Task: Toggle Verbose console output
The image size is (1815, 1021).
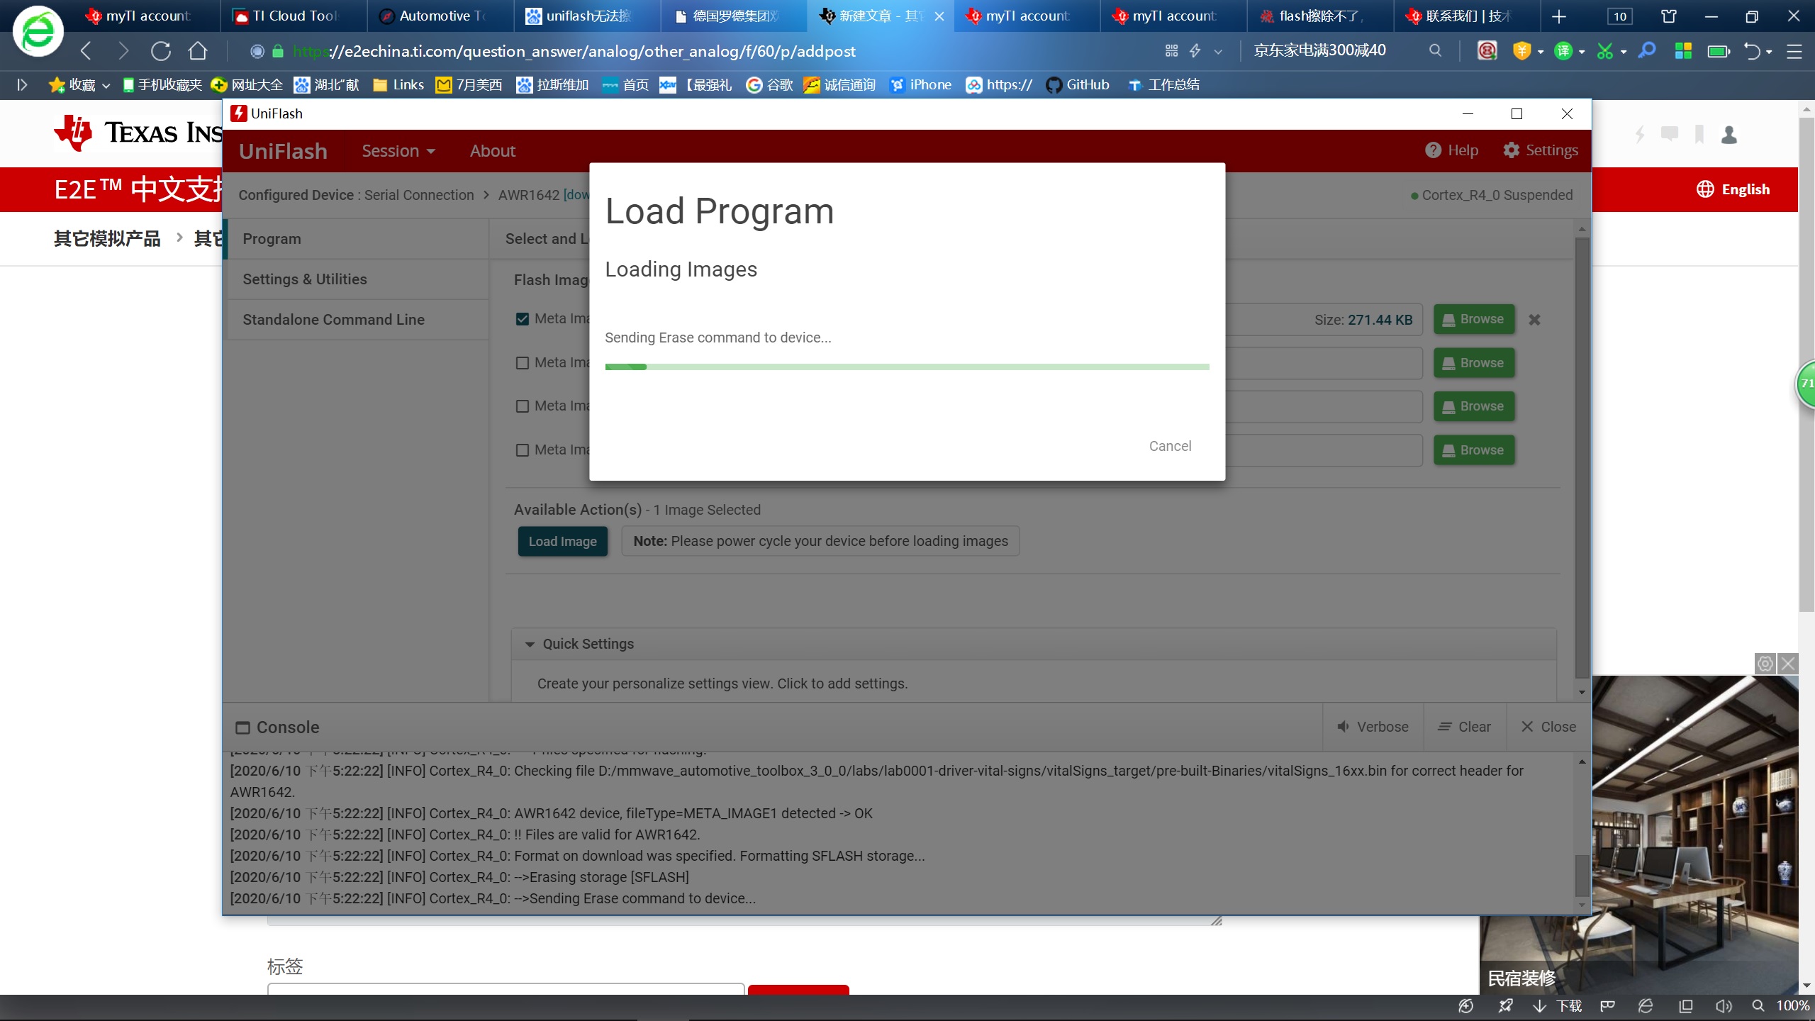Action: click(1373, 727)
